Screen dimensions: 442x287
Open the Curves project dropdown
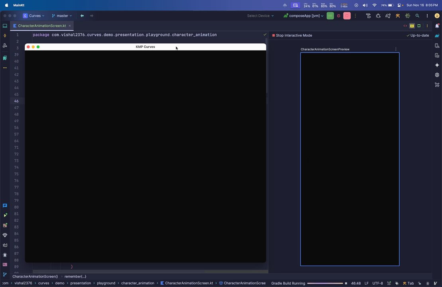tap(34, 16)
